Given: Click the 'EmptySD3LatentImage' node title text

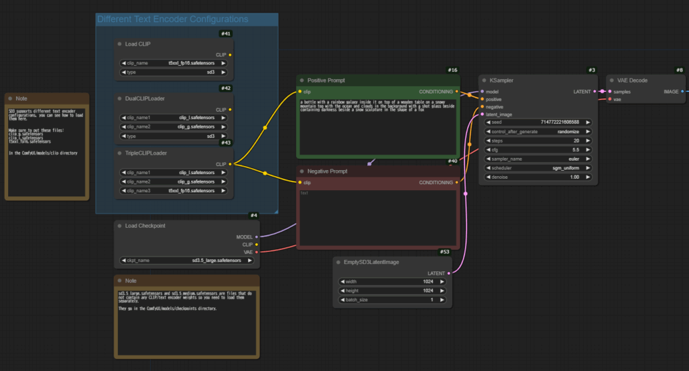Looking at the screenshot, I should (371, 262).
